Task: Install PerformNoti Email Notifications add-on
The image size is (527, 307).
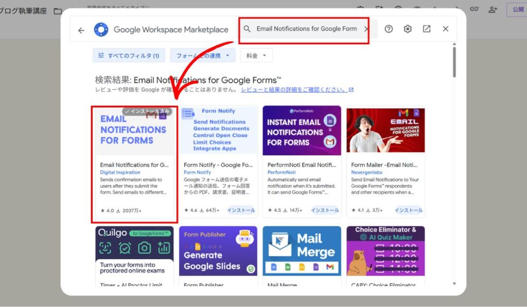Action: (325, 210)
